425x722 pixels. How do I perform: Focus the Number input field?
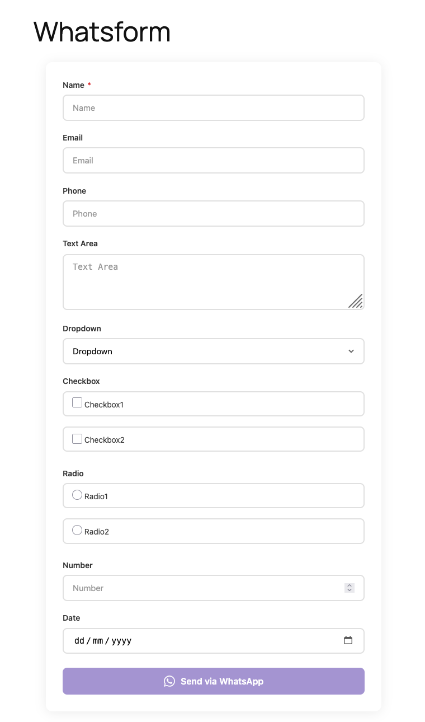point(201,588)
